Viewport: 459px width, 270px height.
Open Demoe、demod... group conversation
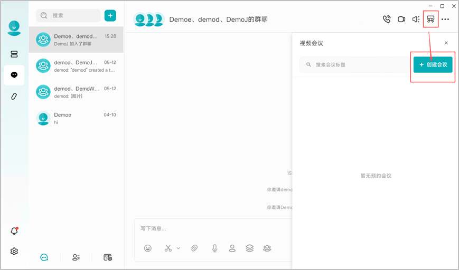pos(76,40)
